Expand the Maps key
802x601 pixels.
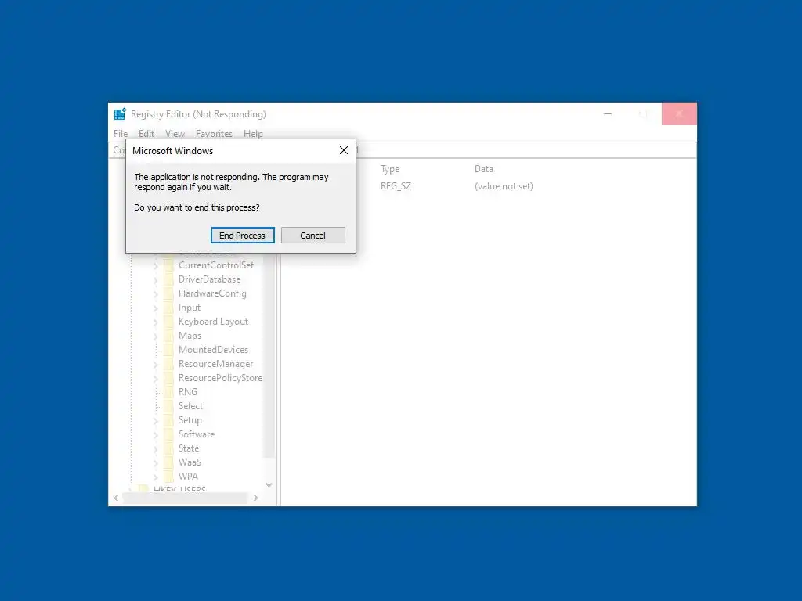[x=156, y=336]
